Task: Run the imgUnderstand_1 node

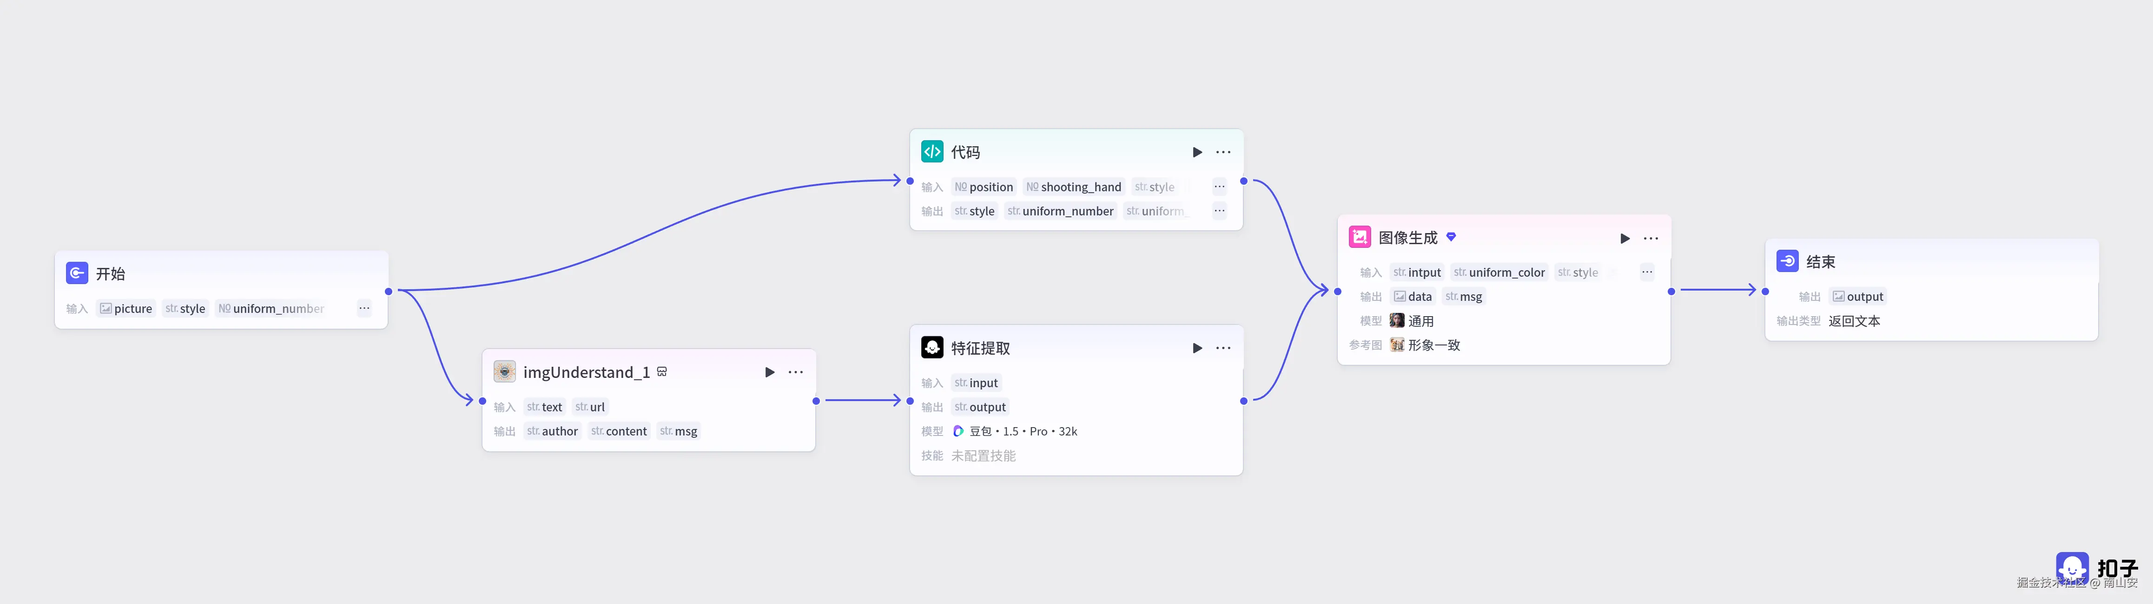Action: [769, 372]
